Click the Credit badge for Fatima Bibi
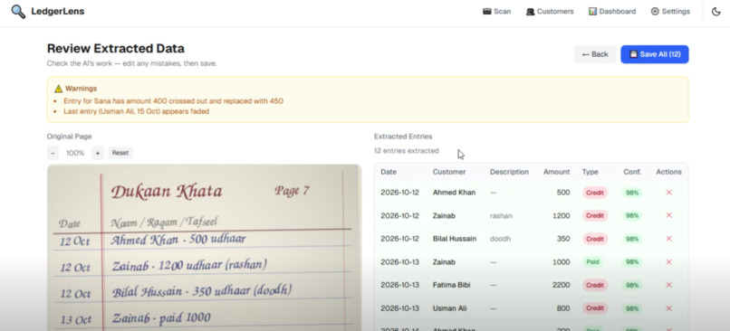Screen dimensions: 730x331 coord(594,285)
